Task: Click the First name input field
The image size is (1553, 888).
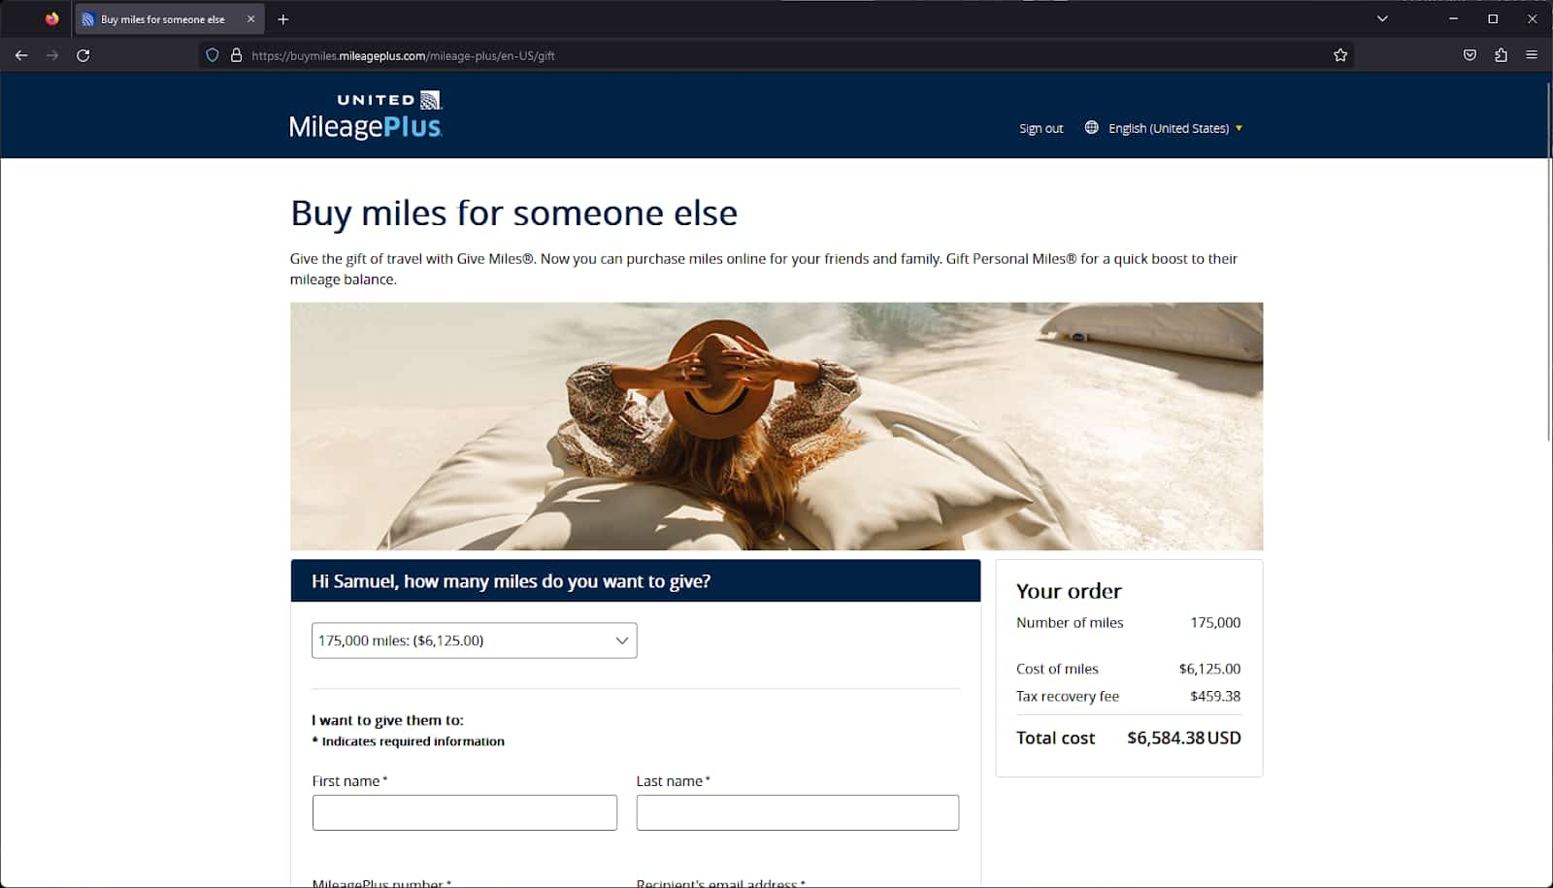Action: pos(464,812)
